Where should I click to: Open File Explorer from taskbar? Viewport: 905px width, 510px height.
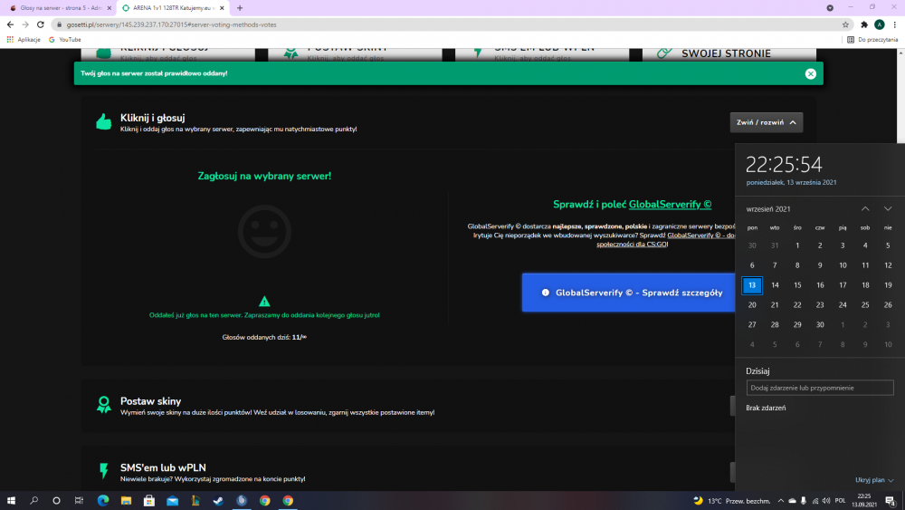126,501
